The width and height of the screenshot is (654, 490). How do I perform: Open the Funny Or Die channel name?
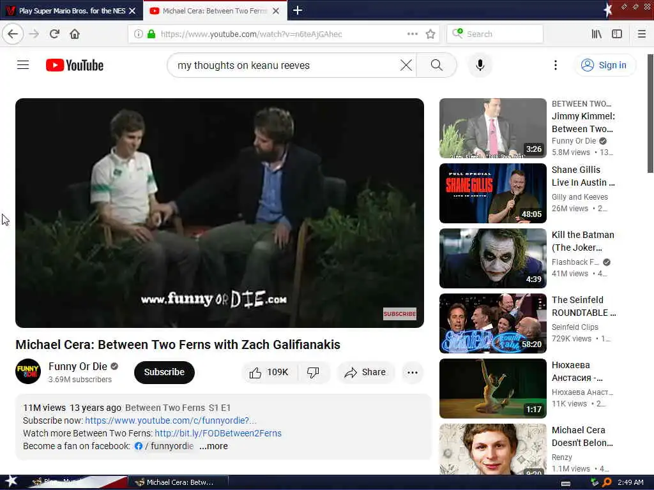click(x=77, y=366)
